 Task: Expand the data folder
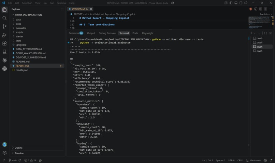click(x=37, y=19)
